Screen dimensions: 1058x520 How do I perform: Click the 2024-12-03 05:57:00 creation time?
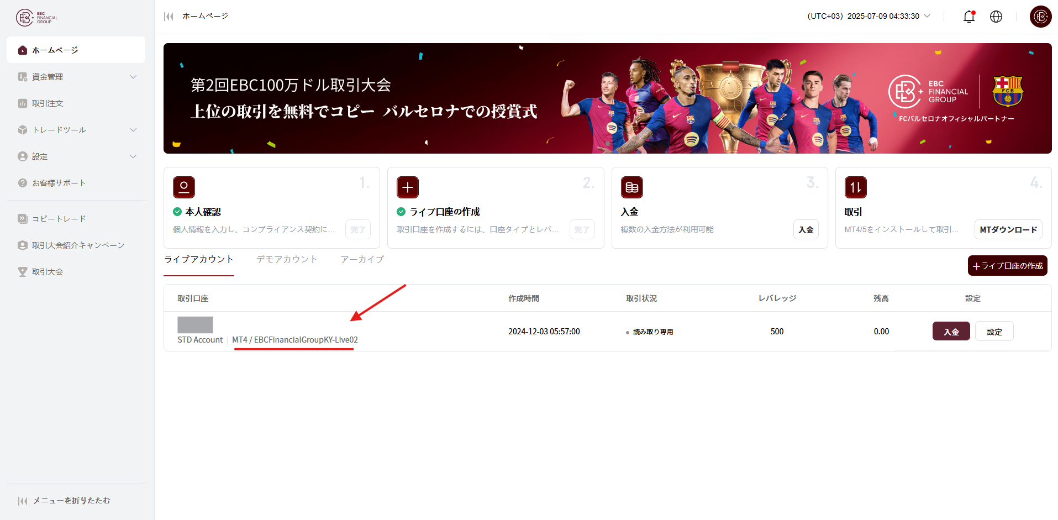tap(544, 332)
